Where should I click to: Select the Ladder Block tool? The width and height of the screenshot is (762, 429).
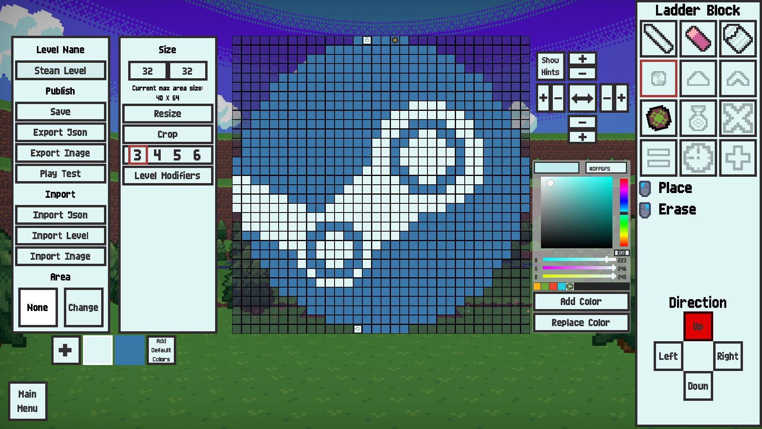tap(658, 78)
